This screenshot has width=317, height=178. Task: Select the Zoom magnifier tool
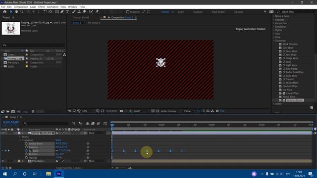coord(21,12)
